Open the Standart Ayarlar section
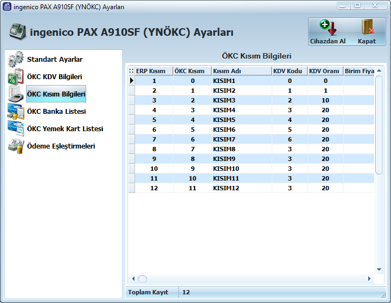Screen dimensions: 391x303 (x=55, y=59)
